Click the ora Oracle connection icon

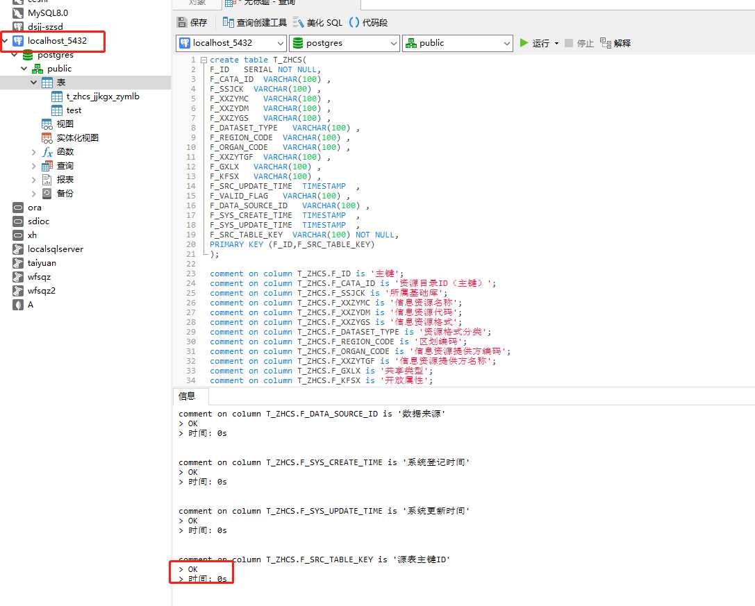[x=18, y=208]
